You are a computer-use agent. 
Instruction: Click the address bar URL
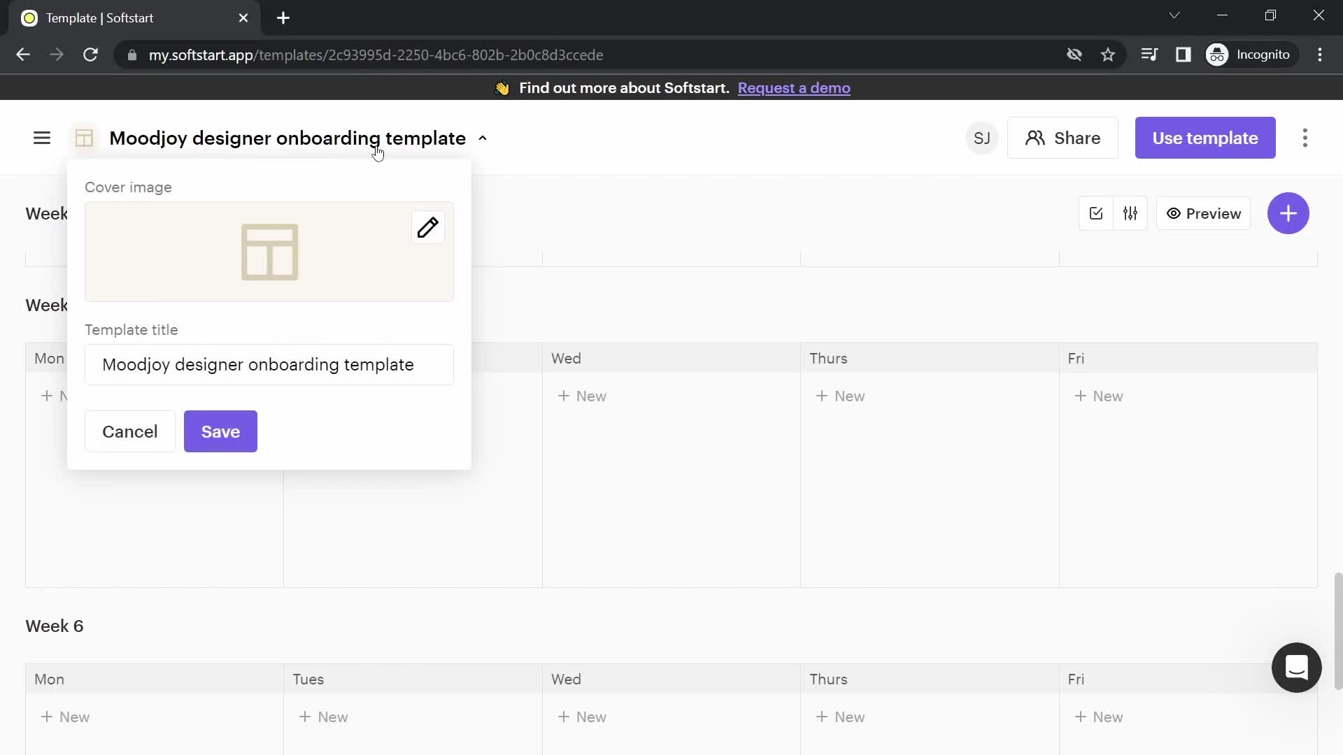pos(376,55)
